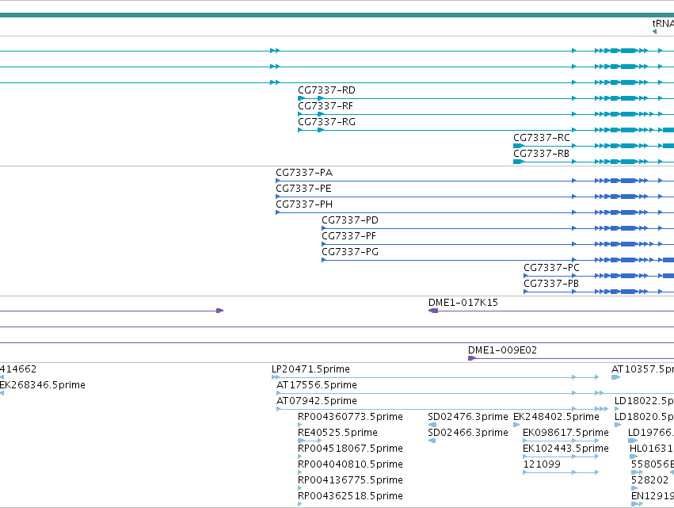Viewport: 674px width, 508px height.
Task: Click the DME1-009E02 clone label
Action: (x=502, y=350)
